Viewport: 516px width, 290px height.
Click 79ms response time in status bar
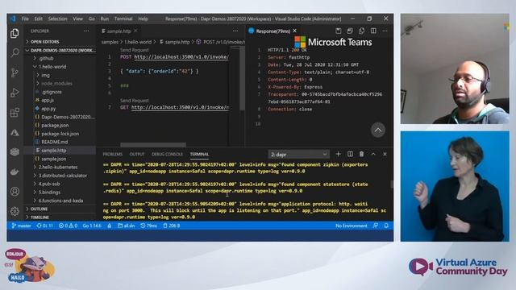click(x=148, y=226)
